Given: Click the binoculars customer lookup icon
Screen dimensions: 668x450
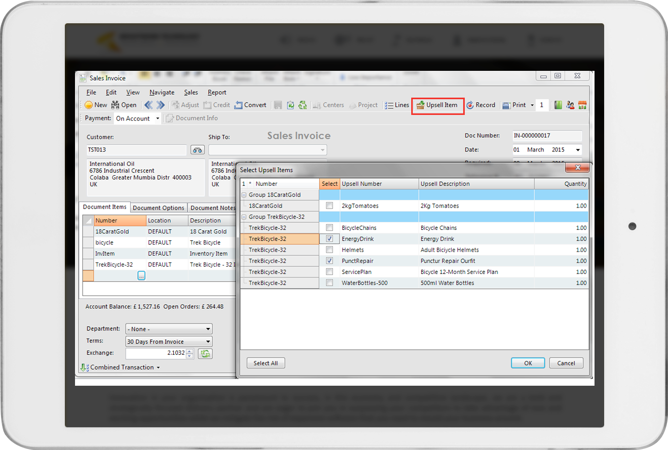Looking at the screenshot, I should coord(197,150).
